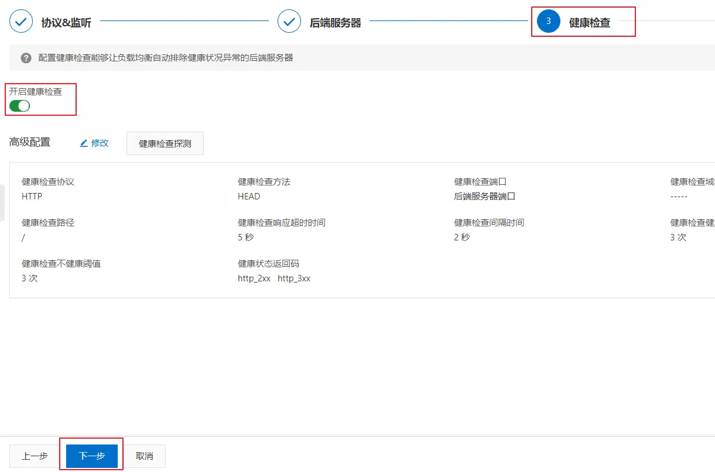Click the http_2xx return code

[254, 278]
